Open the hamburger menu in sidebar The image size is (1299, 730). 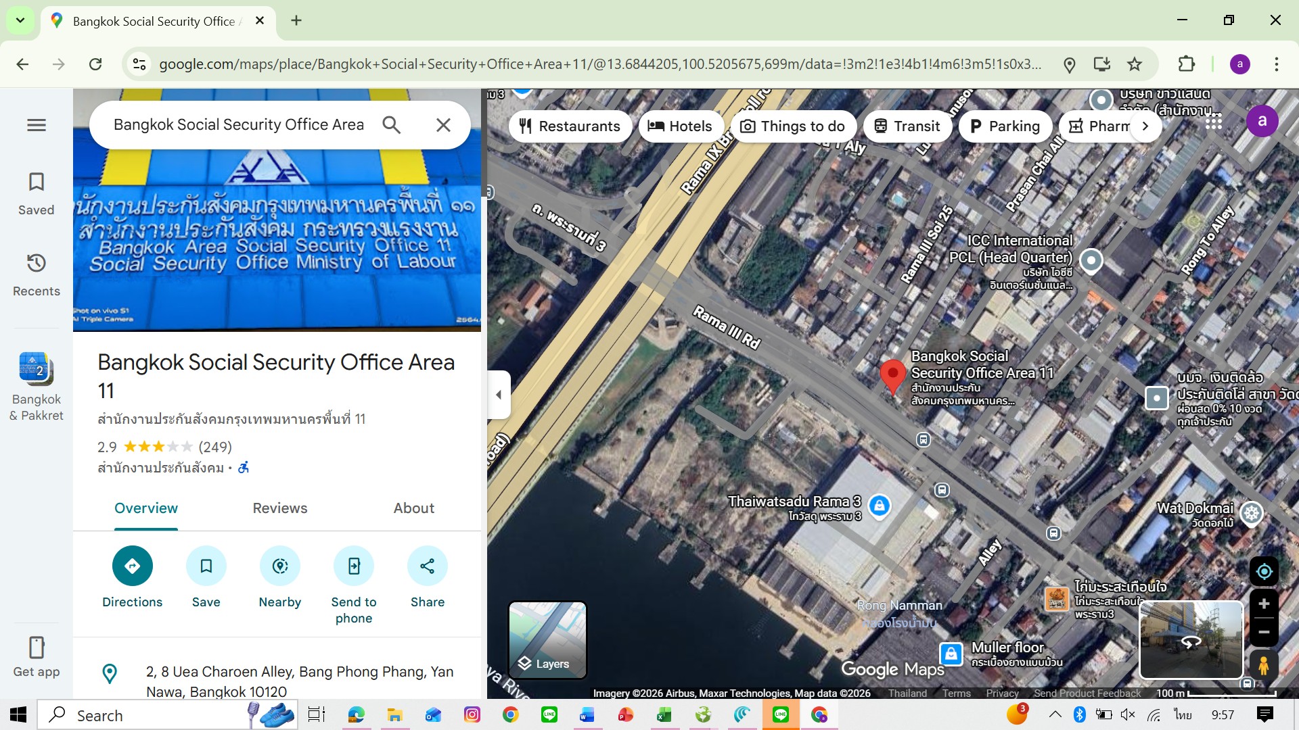coord(37,125)
